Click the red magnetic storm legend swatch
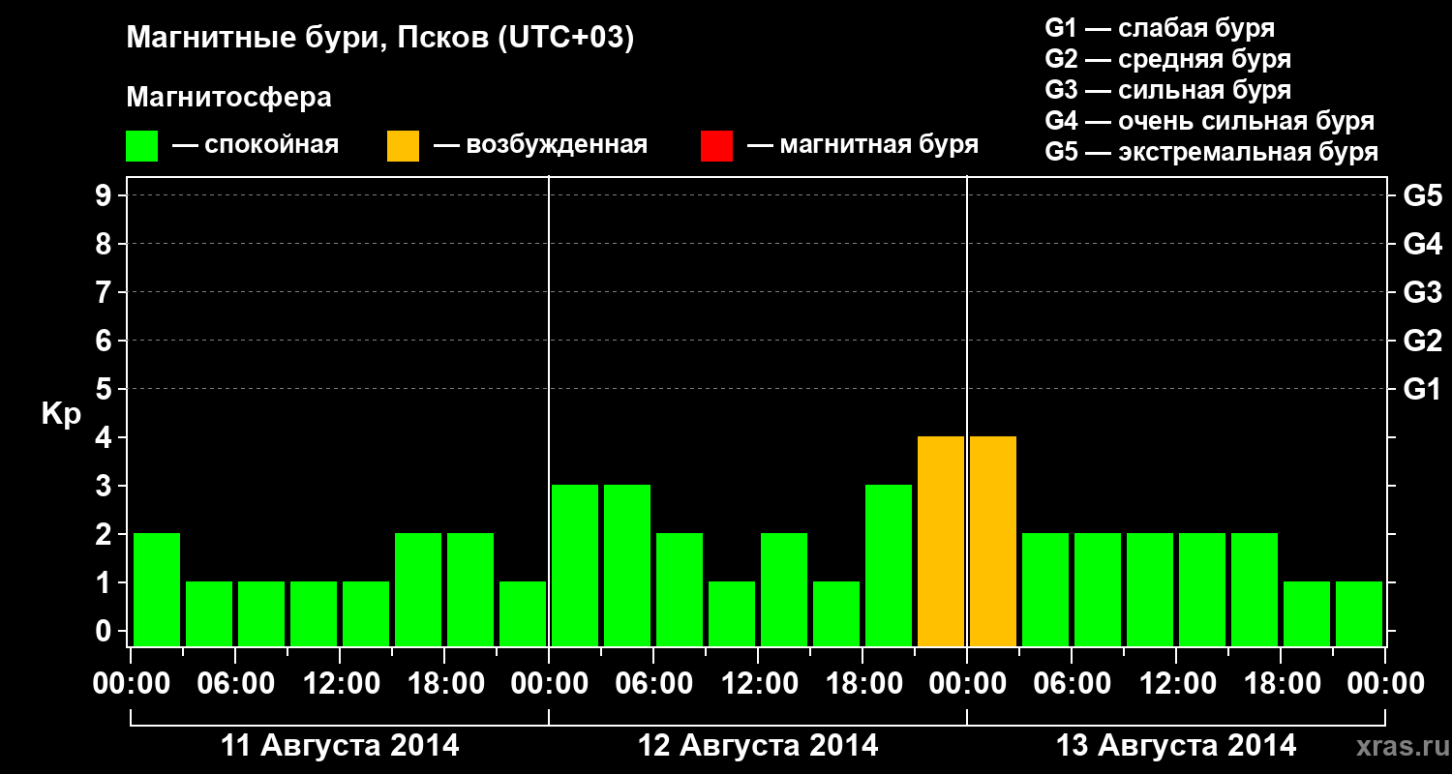Screen dimensions: 1452x774 [x=716, y=146]
